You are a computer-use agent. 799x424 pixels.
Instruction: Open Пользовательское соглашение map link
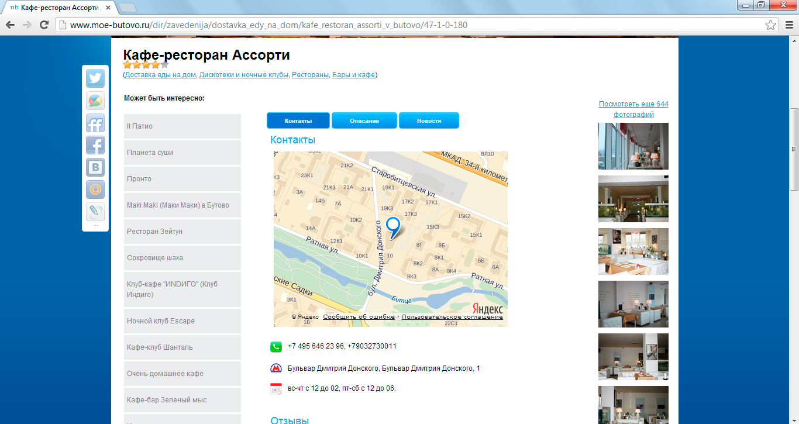pos(452,317)
